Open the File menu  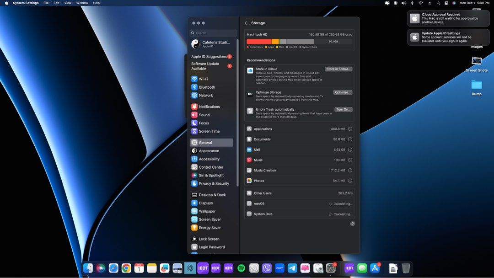[46, 3]
